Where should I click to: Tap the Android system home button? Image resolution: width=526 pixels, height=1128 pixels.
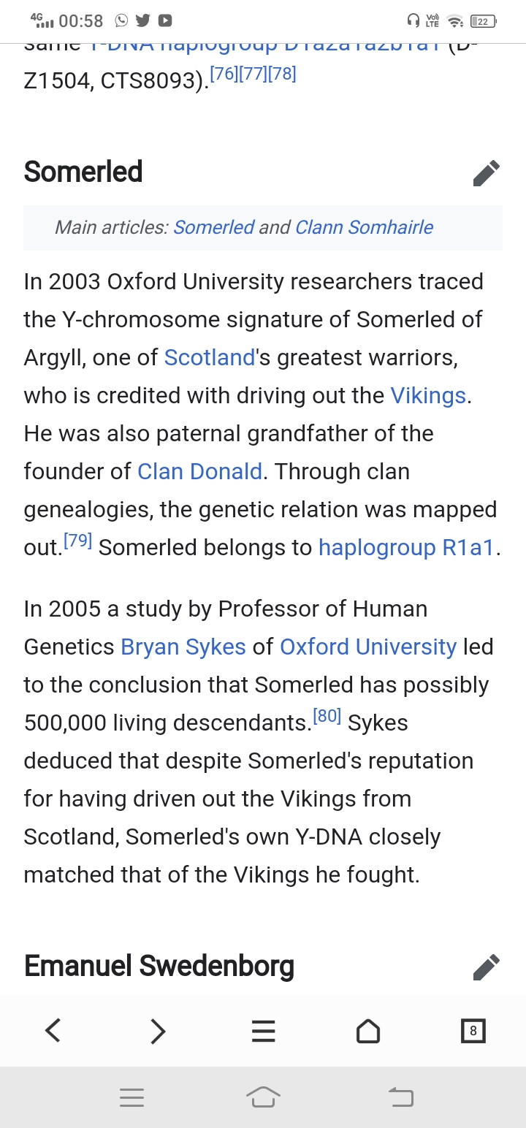point(263,1097)
